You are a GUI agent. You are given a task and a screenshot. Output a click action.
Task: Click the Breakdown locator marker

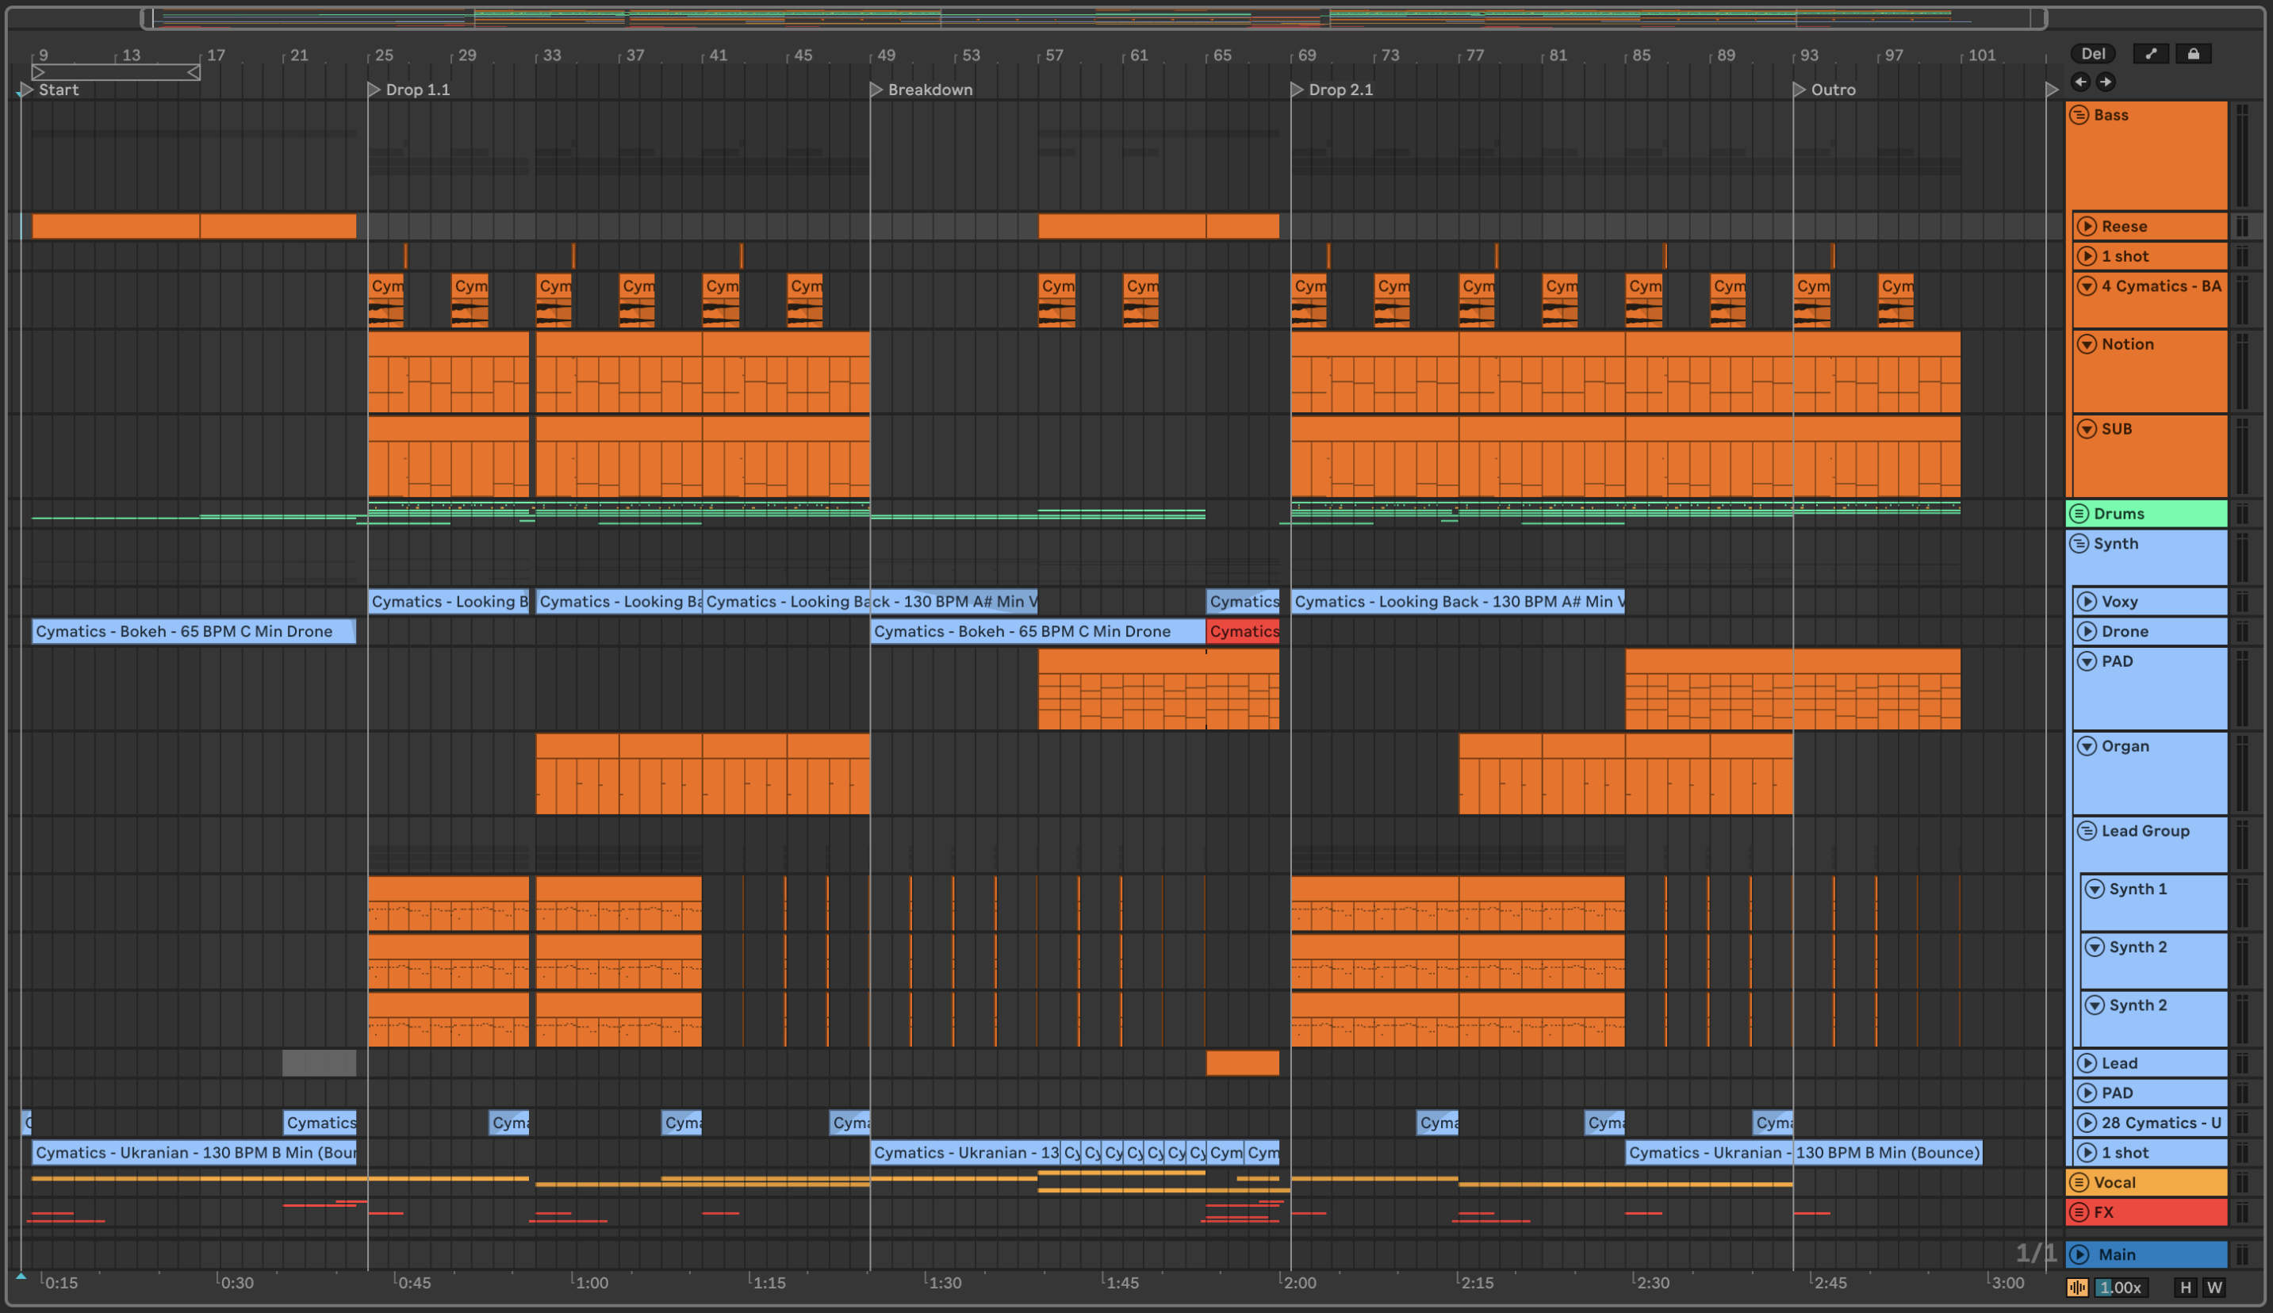(876, 90)
